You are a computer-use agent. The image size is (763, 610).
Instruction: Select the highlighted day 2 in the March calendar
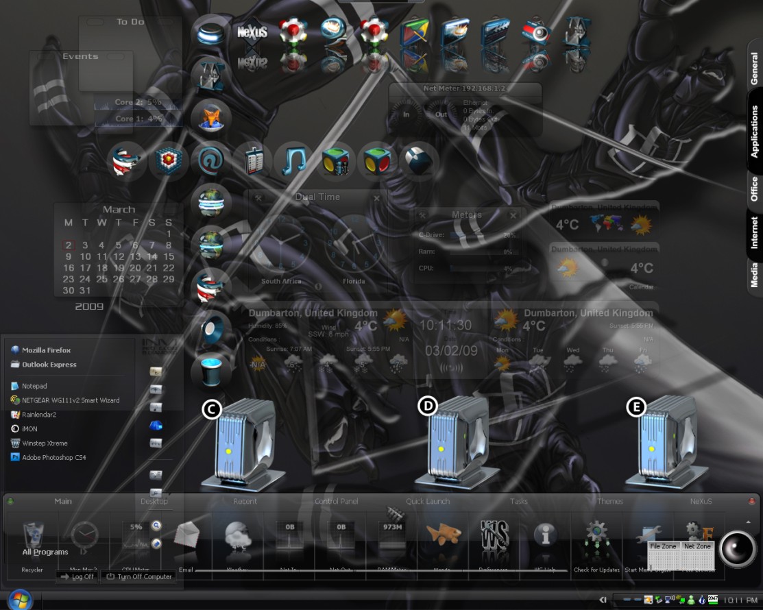point(68,245)
